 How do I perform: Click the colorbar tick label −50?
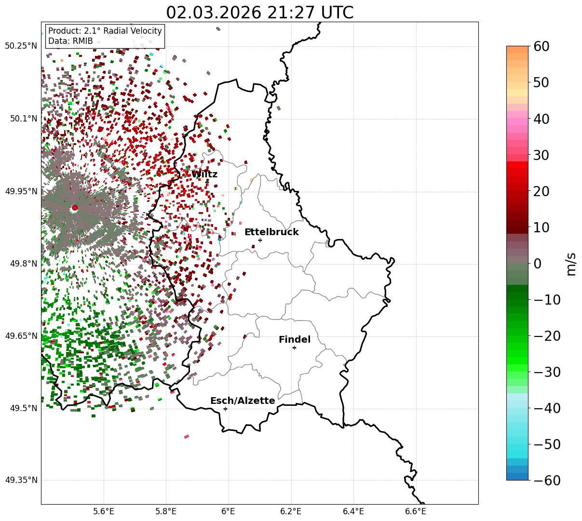[547, 444]
